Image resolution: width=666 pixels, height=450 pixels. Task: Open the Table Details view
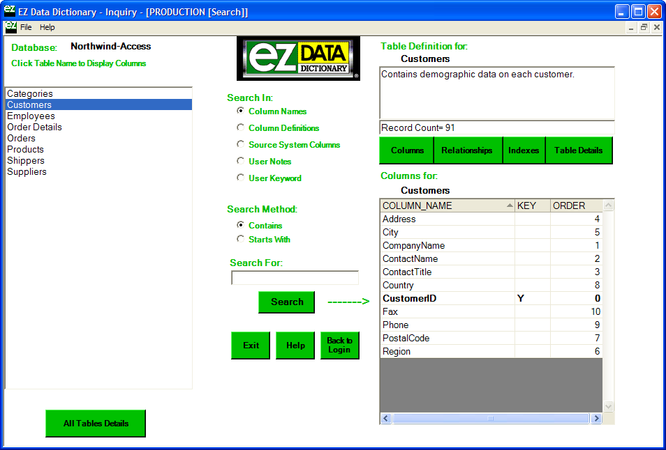tap(578, 150)
